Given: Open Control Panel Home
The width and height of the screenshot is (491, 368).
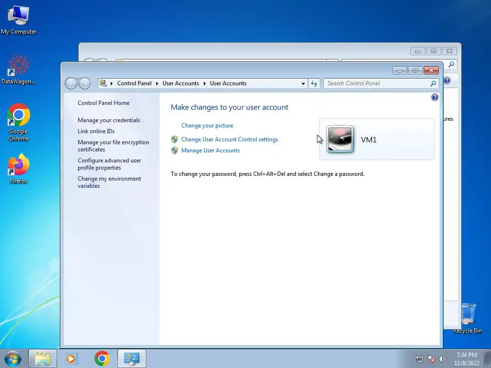Looking at the screenshot, I should tap(104, 103).
